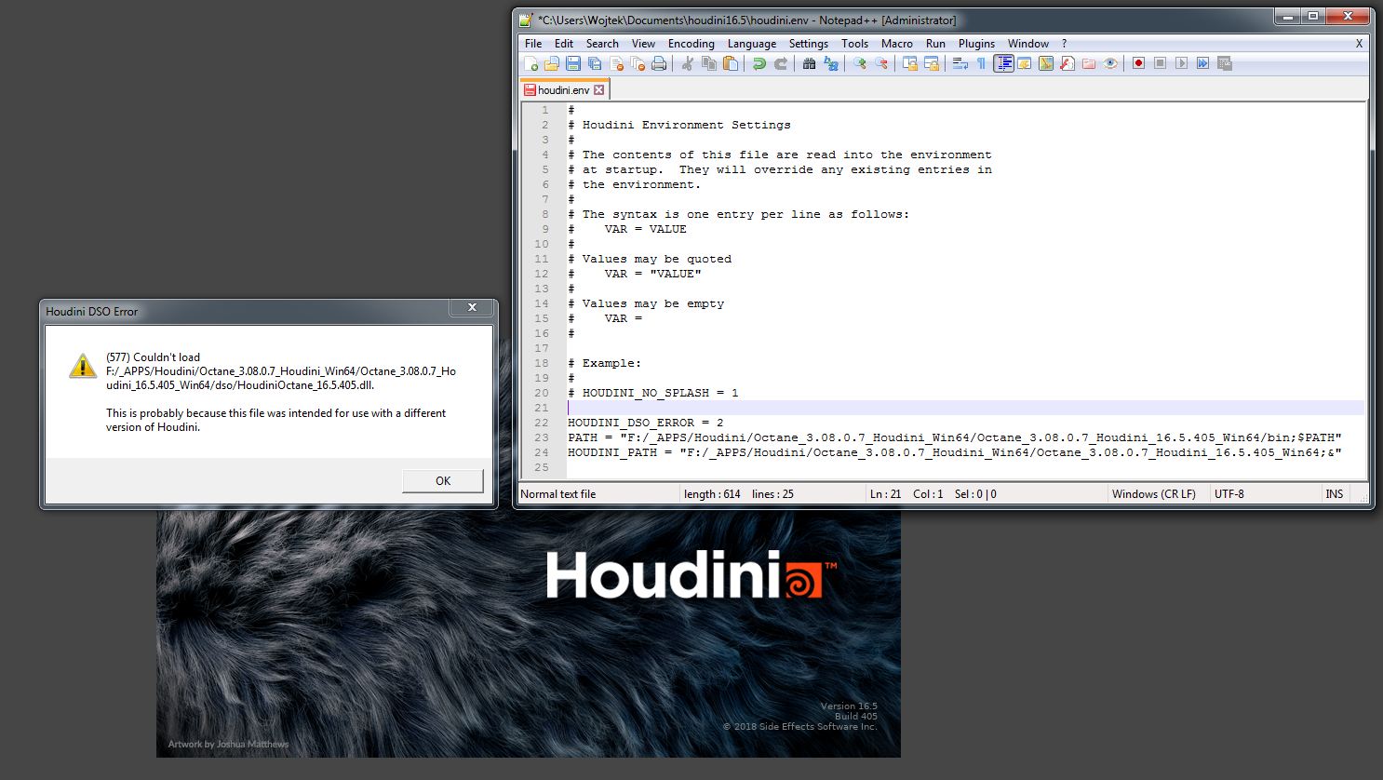
Task: Run the macro multiple times icon
Action: coord(1202,63)
